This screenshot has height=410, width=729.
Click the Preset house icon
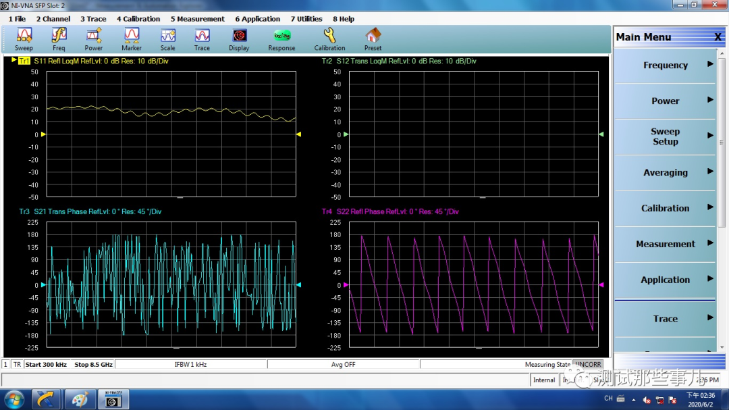[373, 39]
